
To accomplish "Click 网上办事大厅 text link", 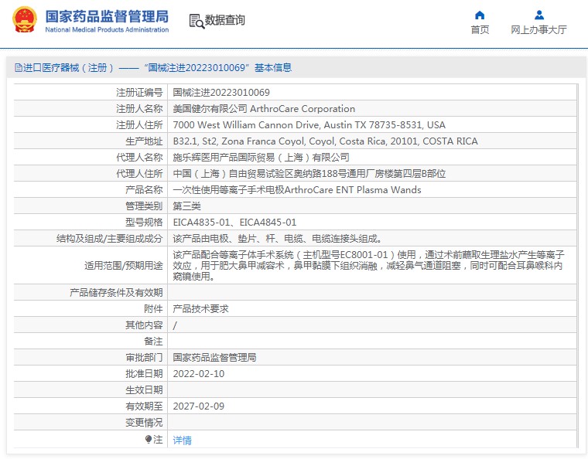I will pos(538,29).
